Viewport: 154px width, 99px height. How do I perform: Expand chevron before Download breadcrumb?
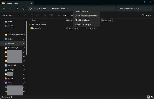coord(35,9)
